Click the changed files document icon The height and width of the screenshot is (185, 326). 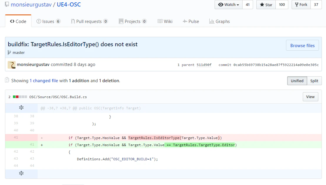pyautogui.click(x=7, y=80)
